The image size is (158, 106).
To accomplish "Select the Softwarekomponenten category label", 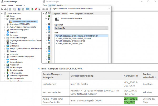I will pos(19,75).
